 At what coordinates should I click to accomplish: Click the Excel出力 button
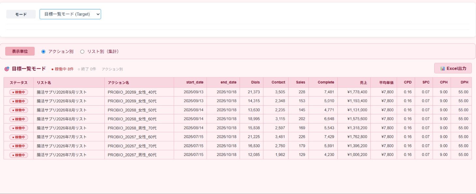pyautogui.click(x=453, y=68)
